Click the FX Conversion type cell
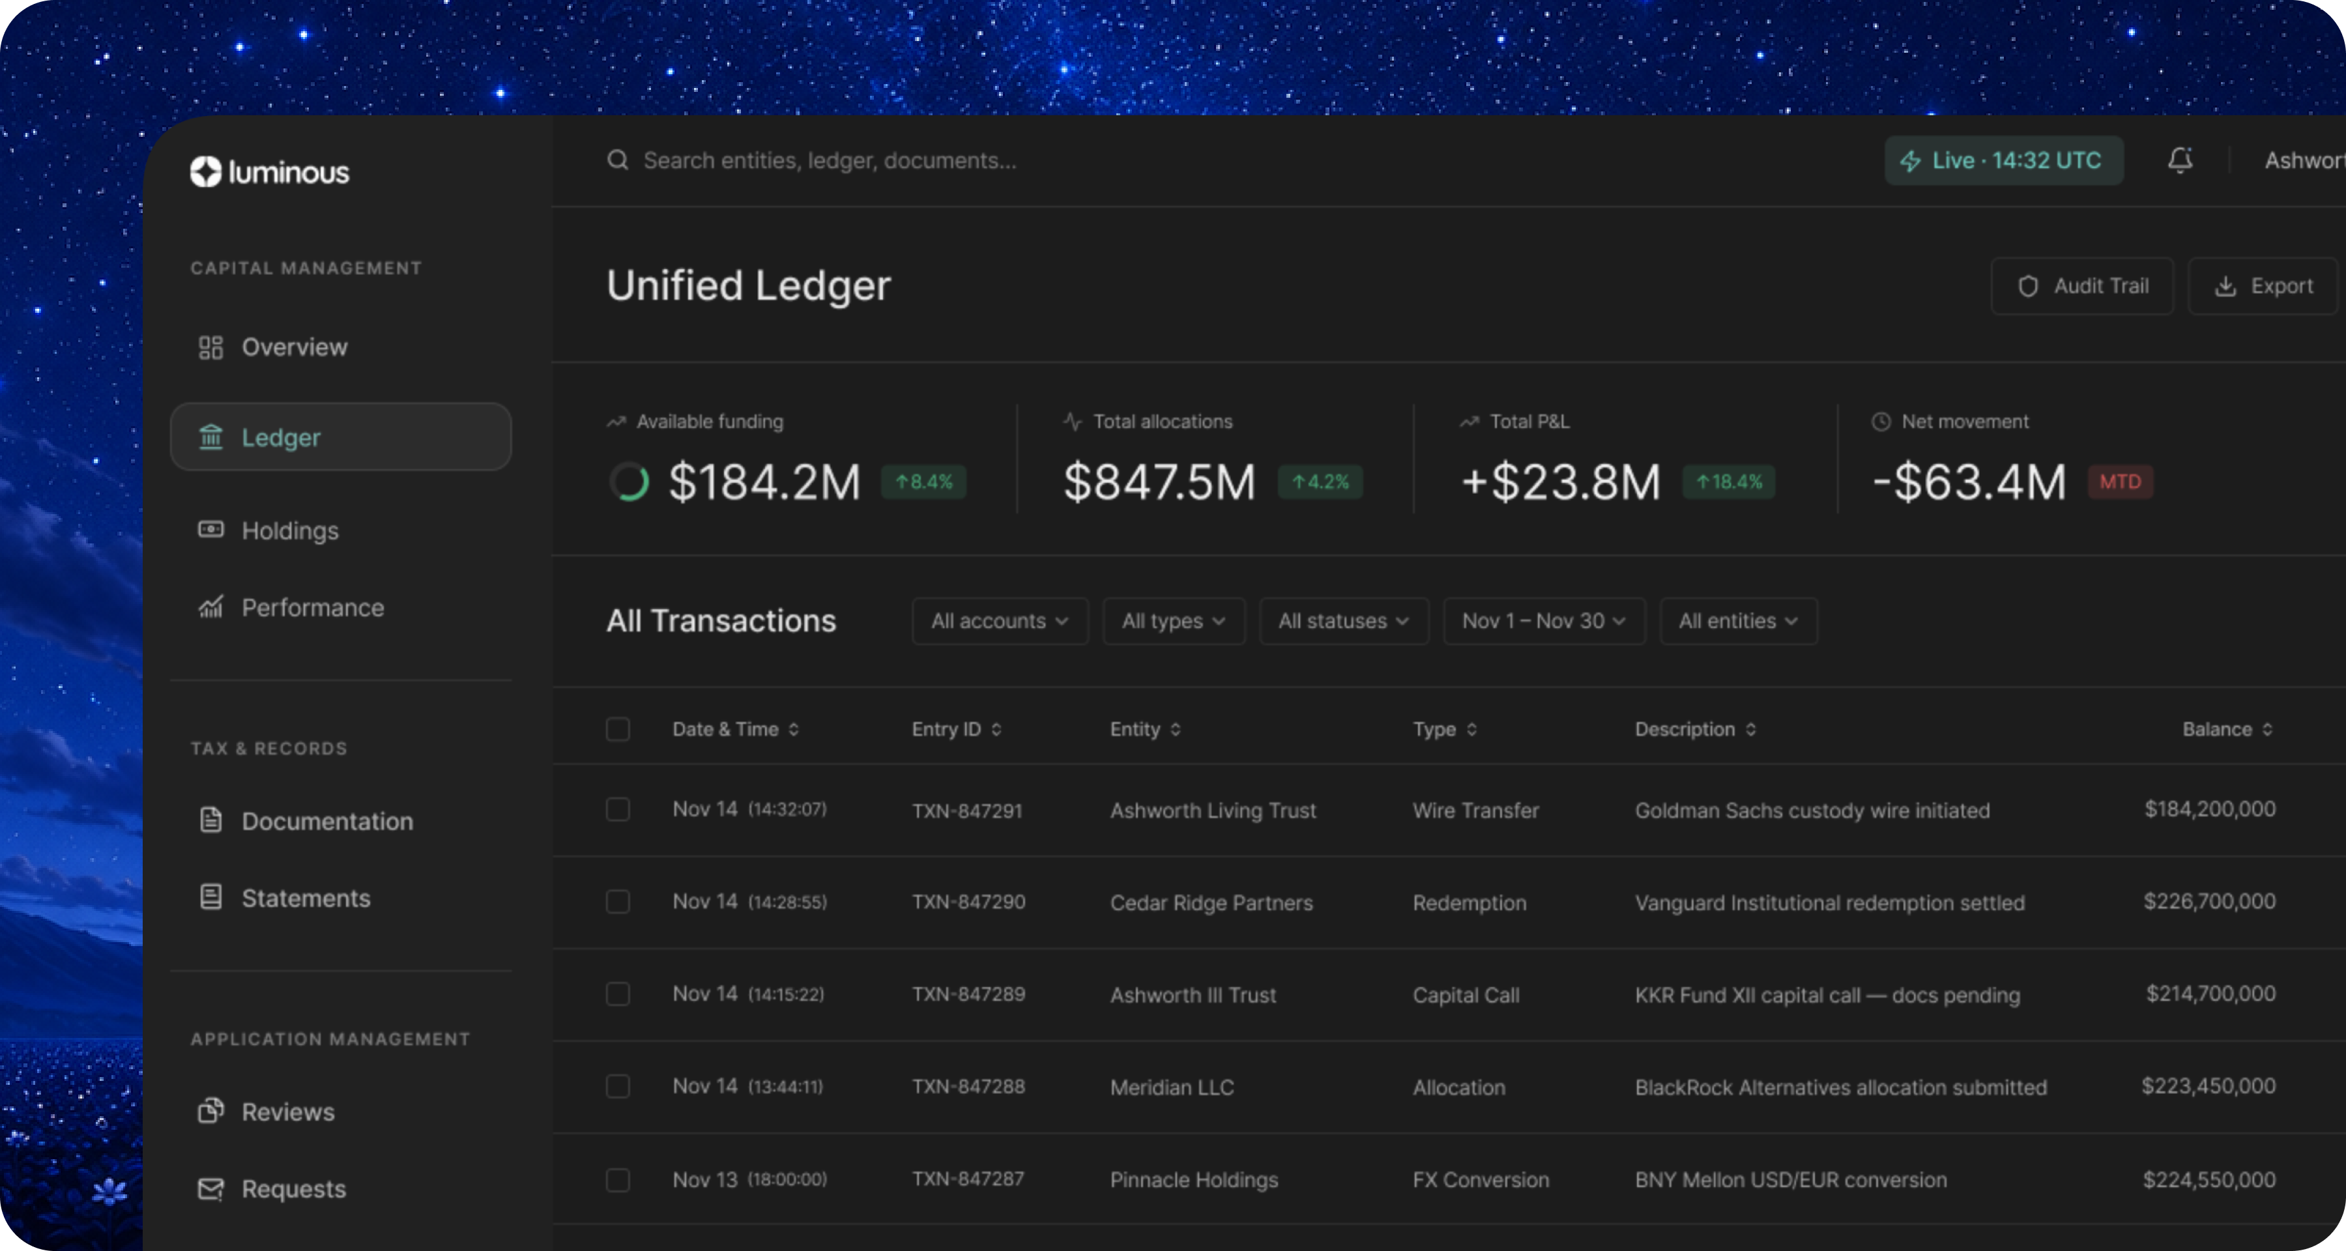The width and height of the screenshot is (2346, 1251). click(x=1480, y=1180)
